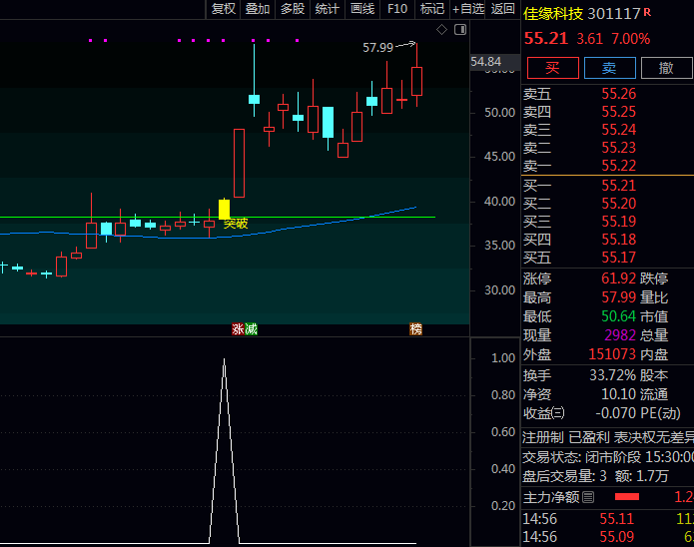Add stock via +自选 watchlist button

point(467,9)
